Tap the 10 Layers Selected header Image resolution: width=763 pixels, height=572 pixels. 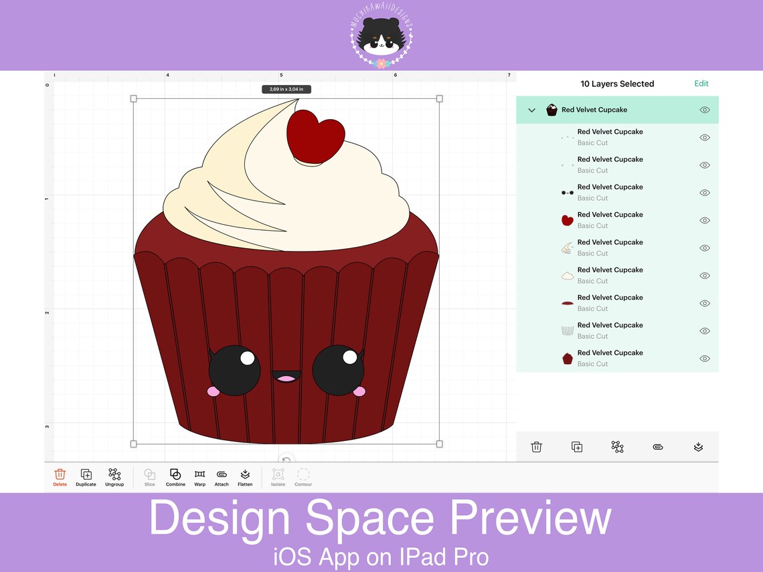[x=616, y=83]
